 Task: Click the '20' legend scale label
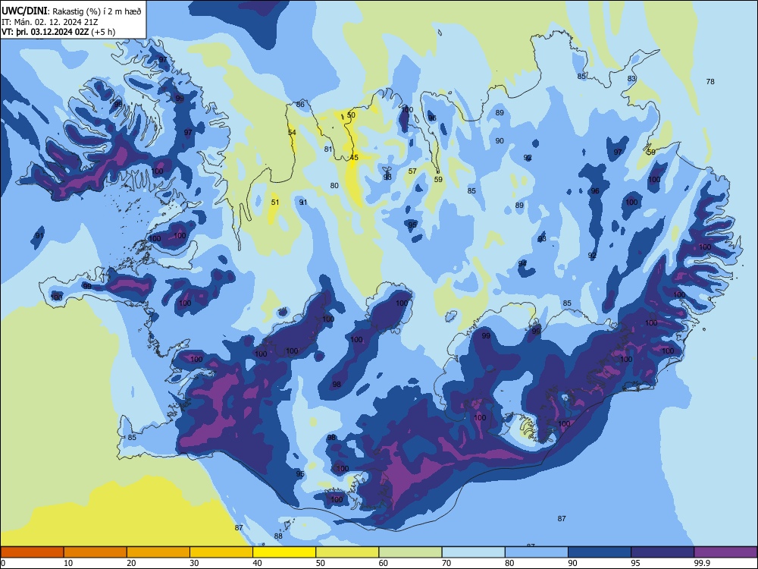pyautogui.click(x=131, y=563)
